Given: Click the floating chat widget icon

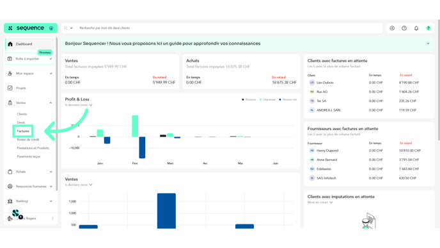Looking at the screenshot, I should point(16,213).
